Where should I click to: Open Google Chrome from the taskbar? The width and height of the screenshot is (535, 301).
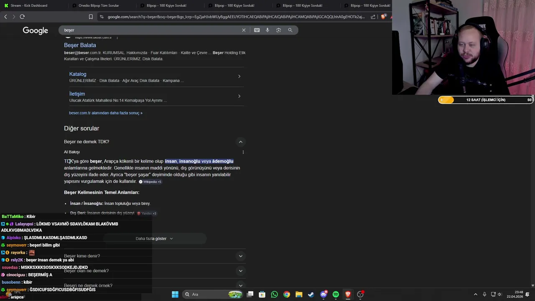pos(287,294)
